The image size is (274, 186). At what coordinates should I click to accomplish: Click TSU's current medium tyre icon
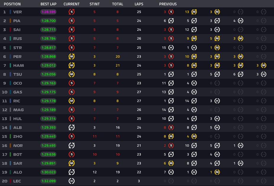72,74
